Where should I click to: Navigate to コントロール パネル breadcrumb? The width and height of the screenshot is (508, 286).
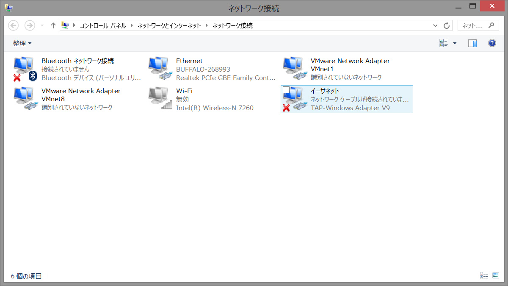click(x=103, y=25)
